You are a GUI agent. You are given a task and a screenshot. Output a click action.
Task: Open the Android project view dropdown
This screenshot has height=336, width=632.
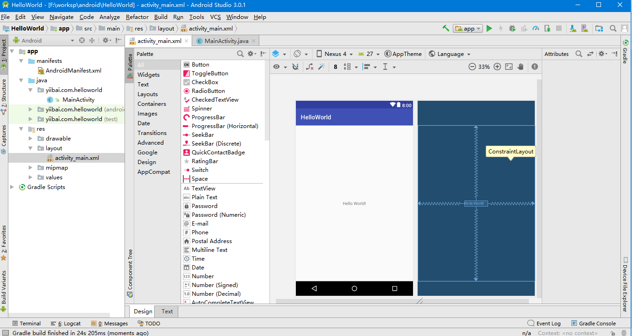(44, 40)
